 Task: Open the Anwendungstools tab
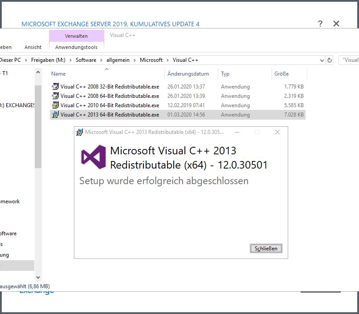coord(77,47)
